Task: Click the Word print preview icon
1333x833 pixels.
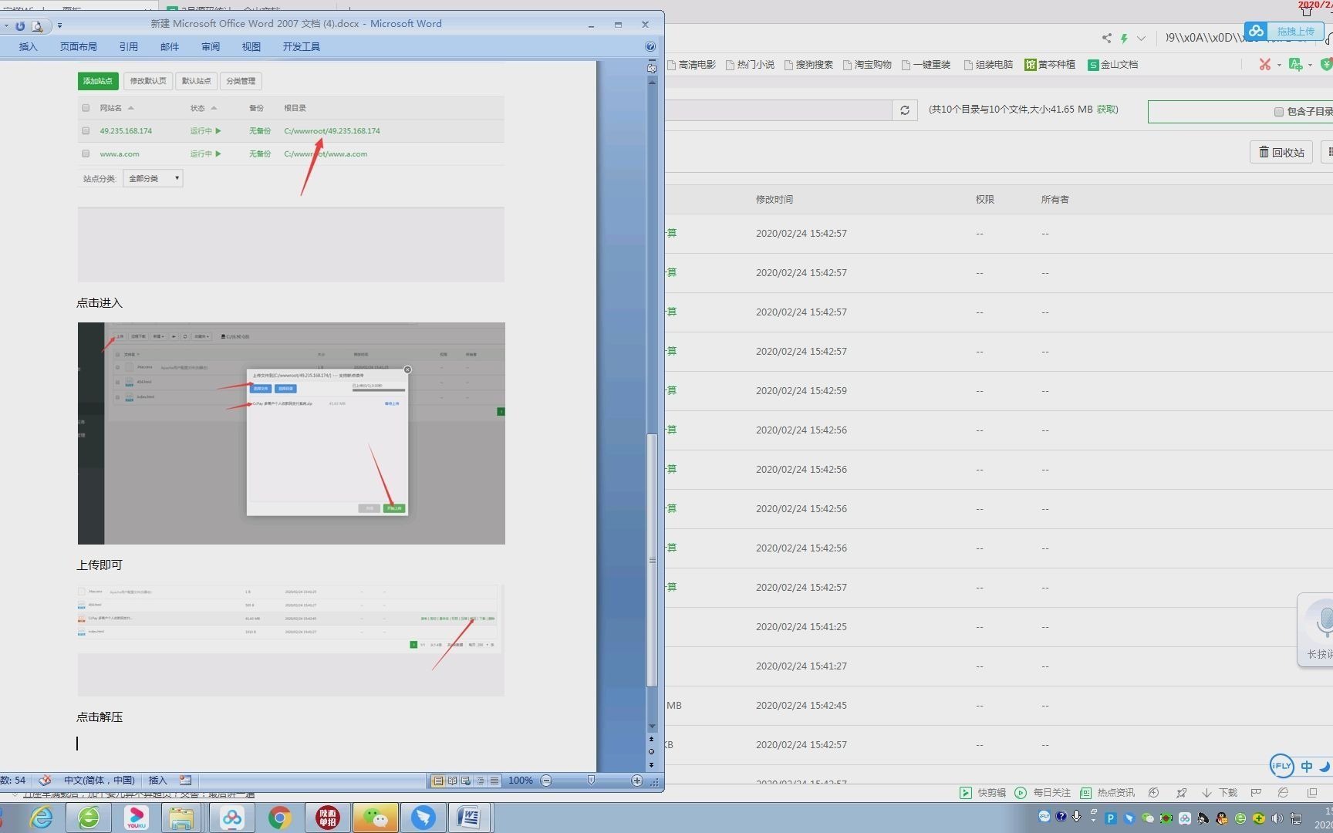Action: point(37,25)
